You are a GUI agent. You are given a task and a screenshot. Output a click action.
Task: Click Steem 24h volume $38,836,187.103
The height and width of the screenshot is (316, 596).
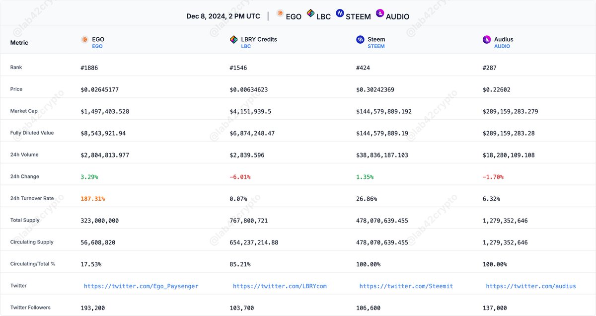pos(382,155)
